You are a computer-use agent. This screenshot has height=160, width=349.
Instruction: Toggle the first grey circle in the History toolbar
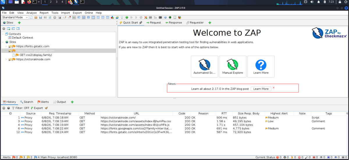4,108
